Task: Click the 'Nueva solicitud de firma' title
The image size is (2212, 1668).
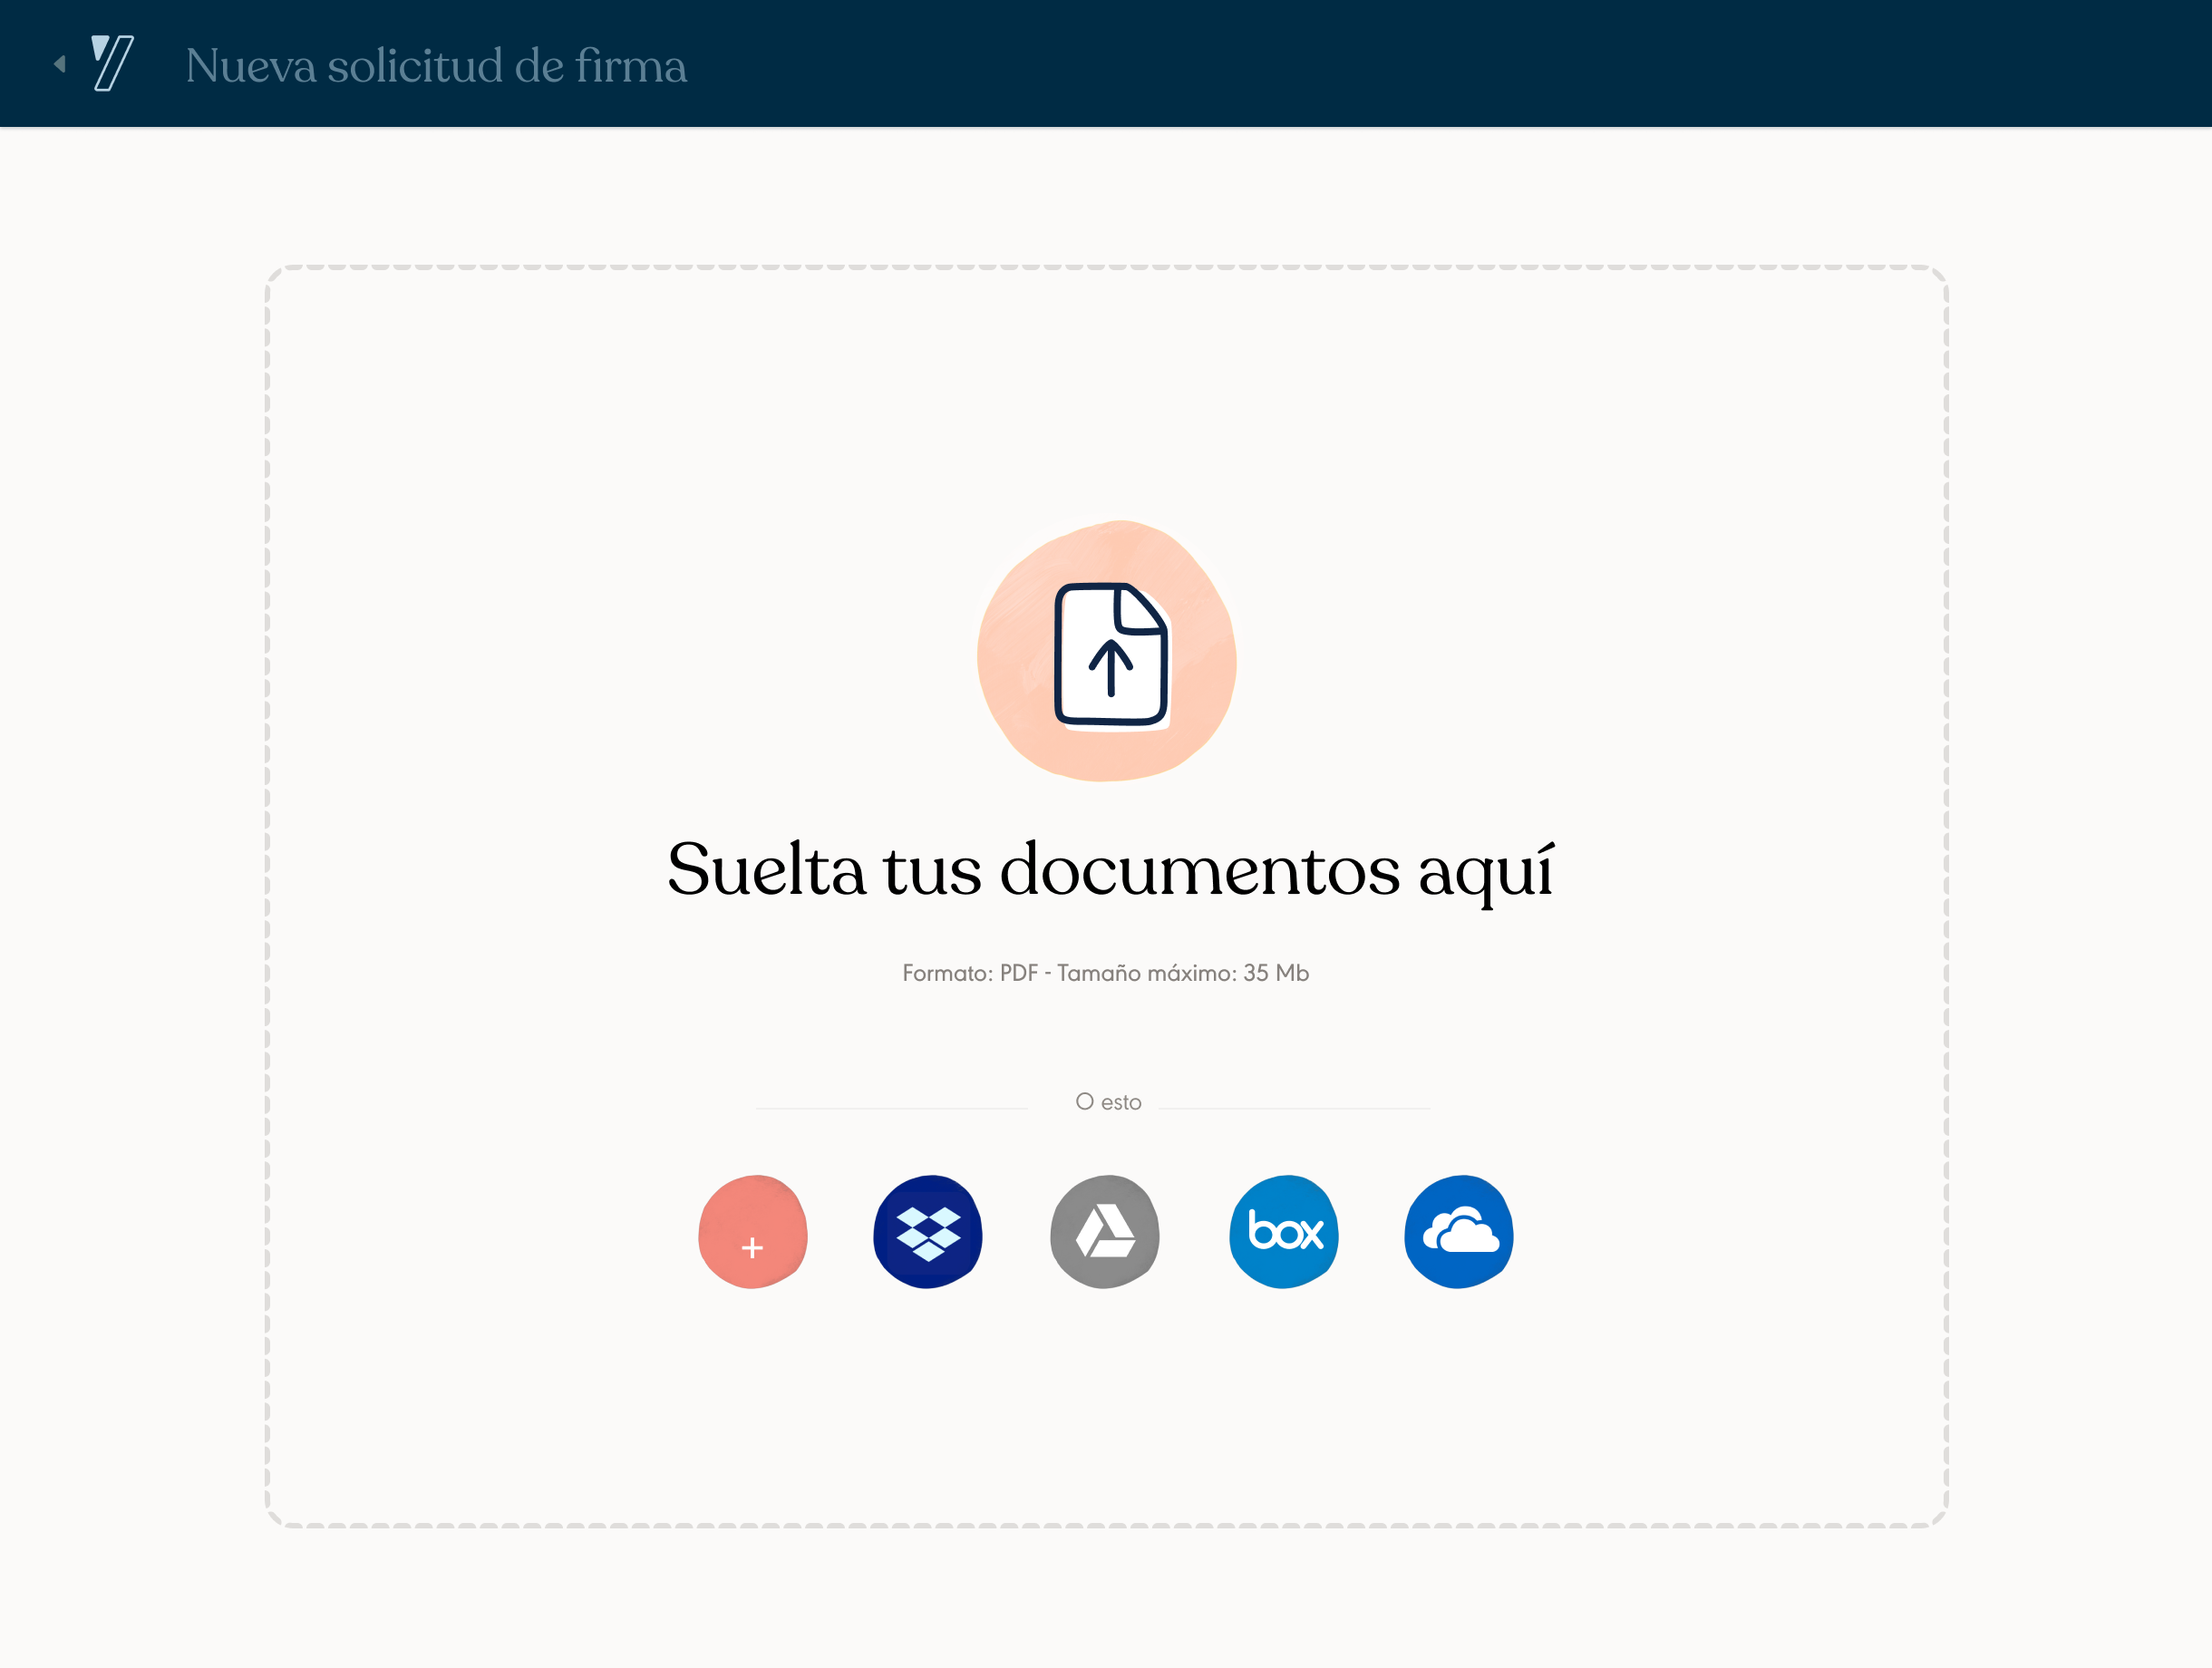Action: (436, 66)
